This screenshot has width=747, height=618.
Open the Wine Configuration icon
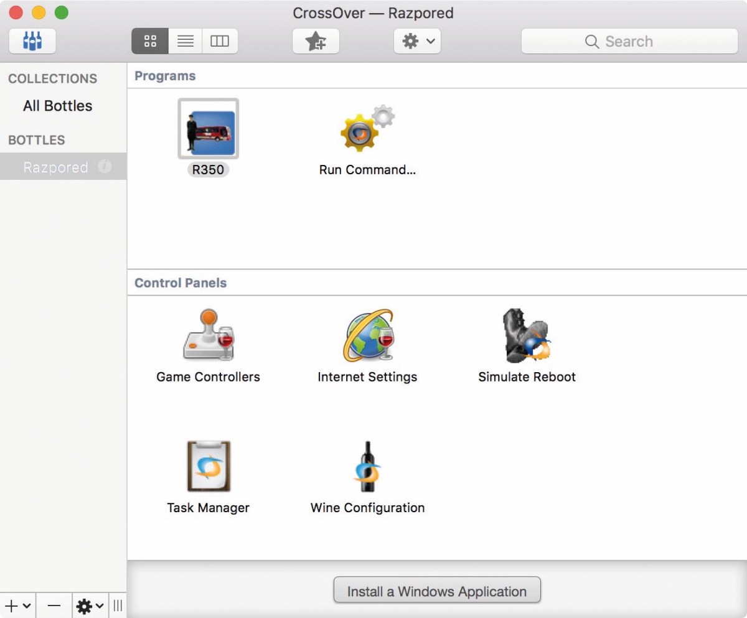[367, 466]
